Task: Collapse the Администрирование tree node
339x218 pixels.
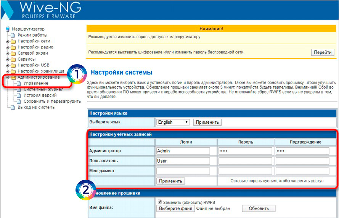Action: click(7, 77)
